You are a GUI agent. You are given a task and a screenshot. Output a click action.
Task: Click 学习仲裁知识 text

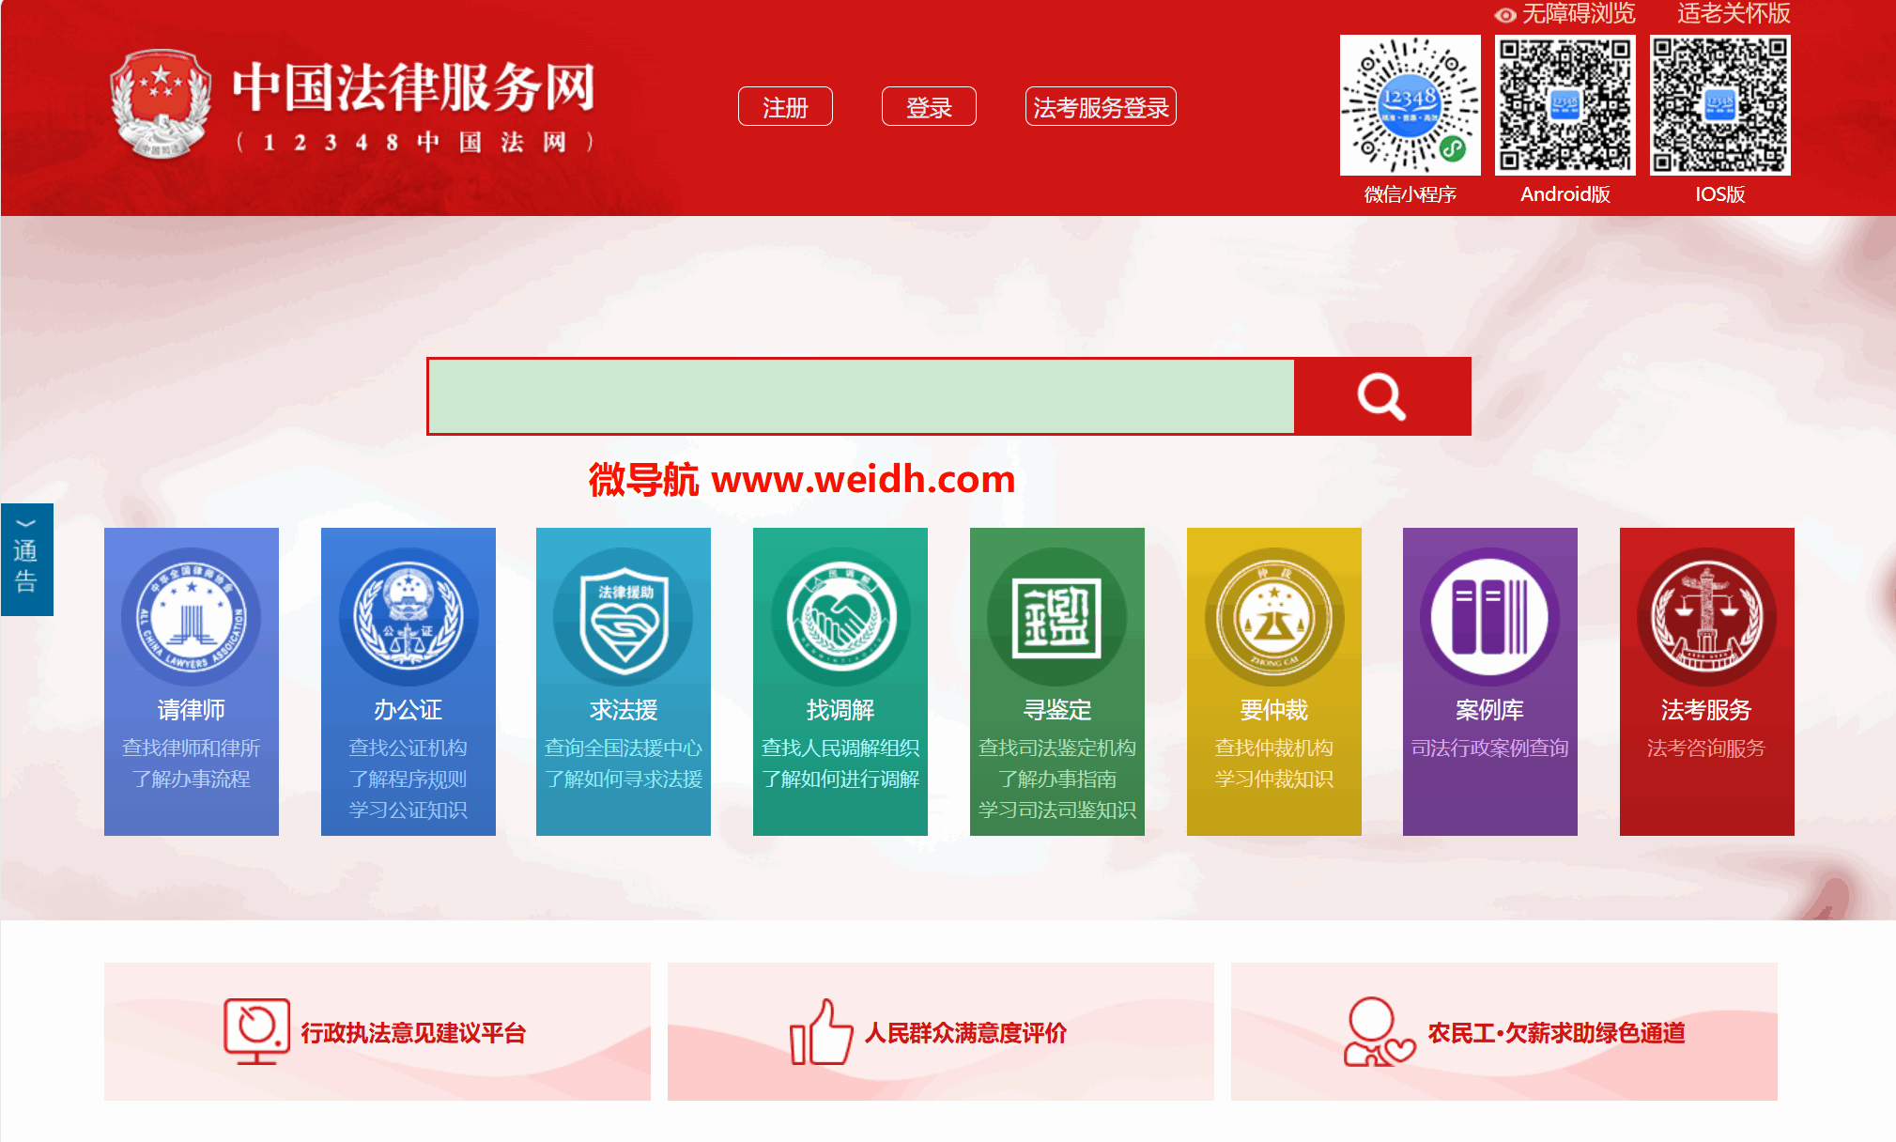(1274, 779)
